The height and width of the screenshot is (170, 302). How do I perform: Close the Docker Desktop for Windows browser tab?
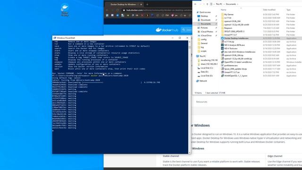tap(141, 4)
